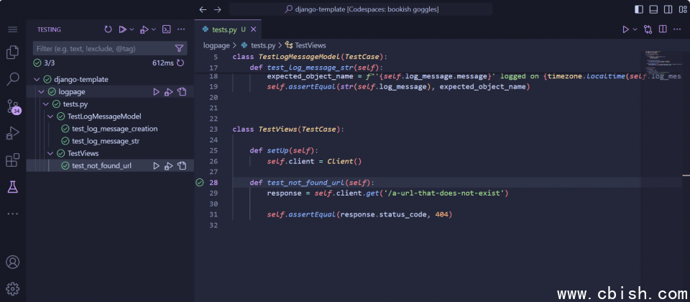Open the Accounts icon in activity bar

pyautogui.click(x=12, y=262)
